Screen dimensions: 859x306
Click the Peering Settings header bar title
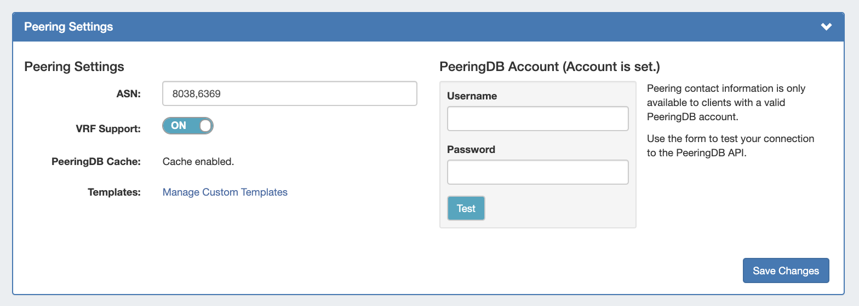pos(68,27)
